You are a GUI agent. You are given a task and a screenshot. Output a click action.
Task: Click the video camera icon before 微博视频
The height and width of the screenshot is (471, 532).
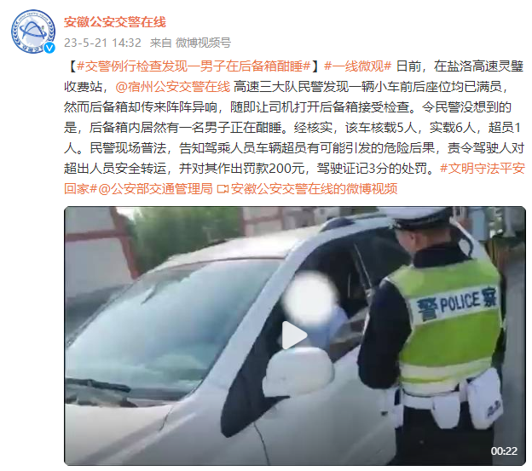(223, 189)
